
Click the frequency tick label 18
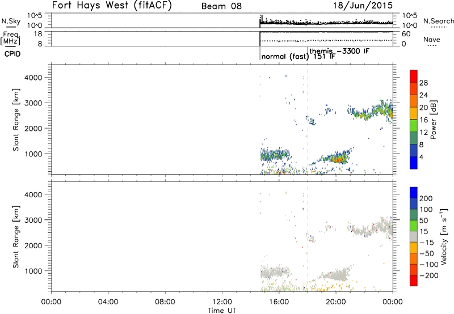coord(37,34)
